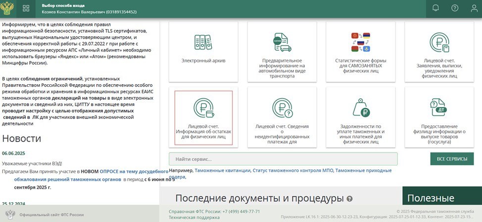Click the Электронный архив folders icon
Screen dimensions: 482x222
click(203, 42)
